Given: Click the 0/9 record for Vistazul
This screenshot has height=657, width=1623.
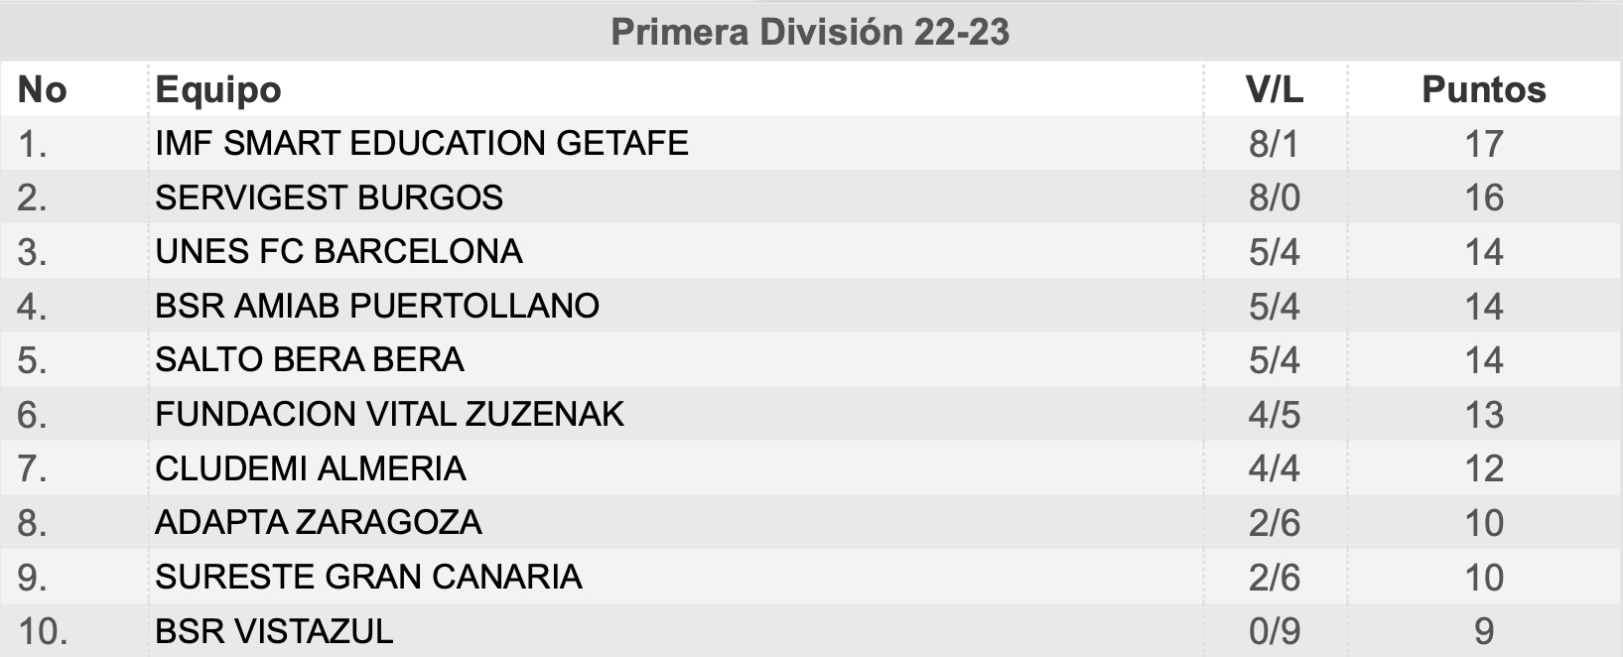Looking at the screenshot, I should point(1275,631).
